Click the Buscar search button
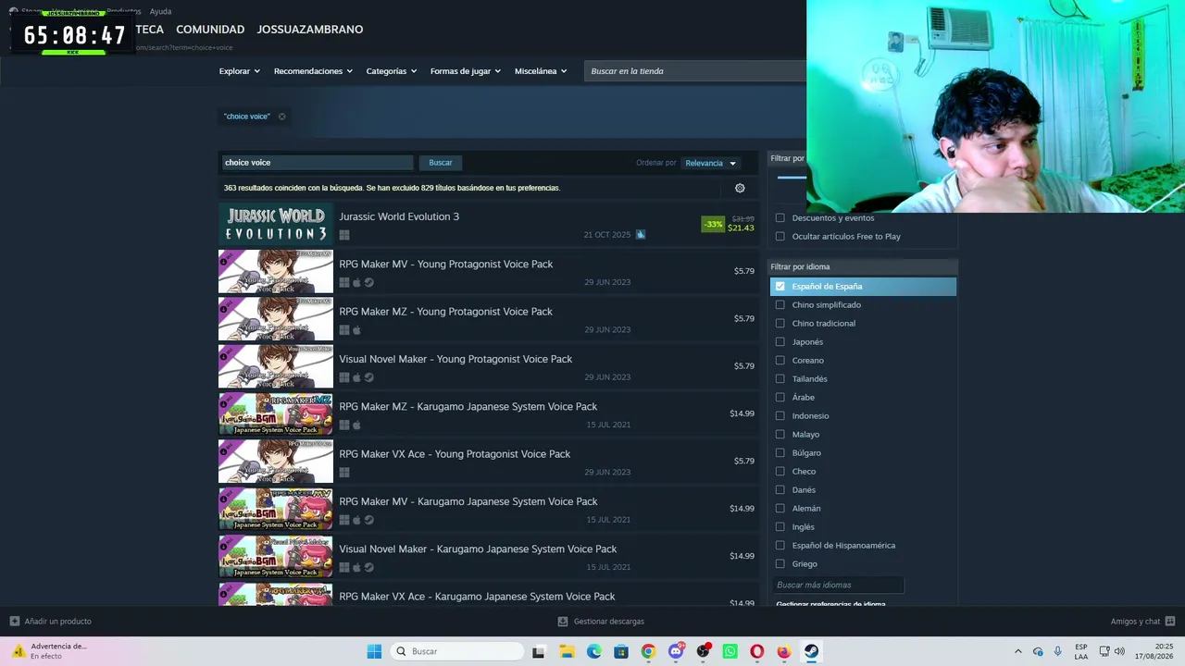The image size is (1185, 666). click(x=441, y=163)
